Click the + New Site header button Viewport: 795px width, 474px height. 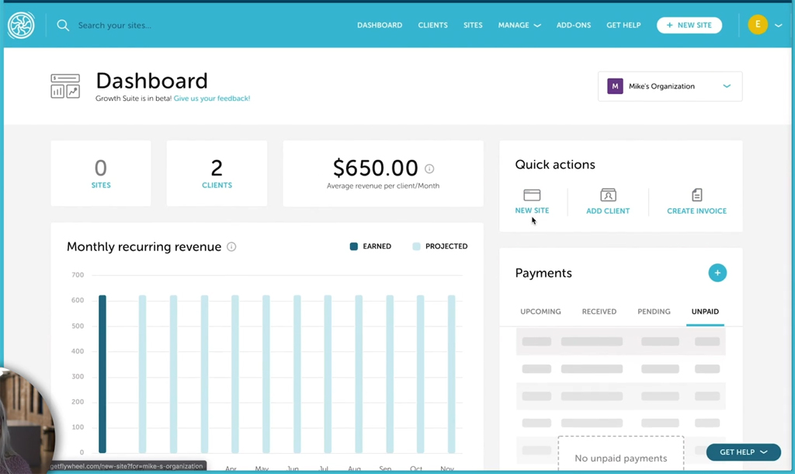coord(689,26)
